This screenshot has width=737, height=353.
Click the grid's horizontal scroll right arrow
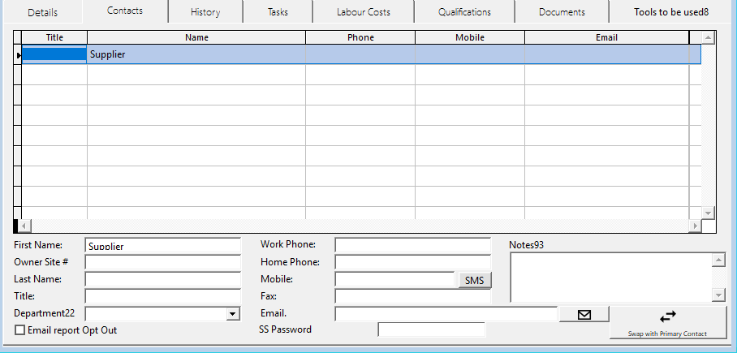(694, 226)
